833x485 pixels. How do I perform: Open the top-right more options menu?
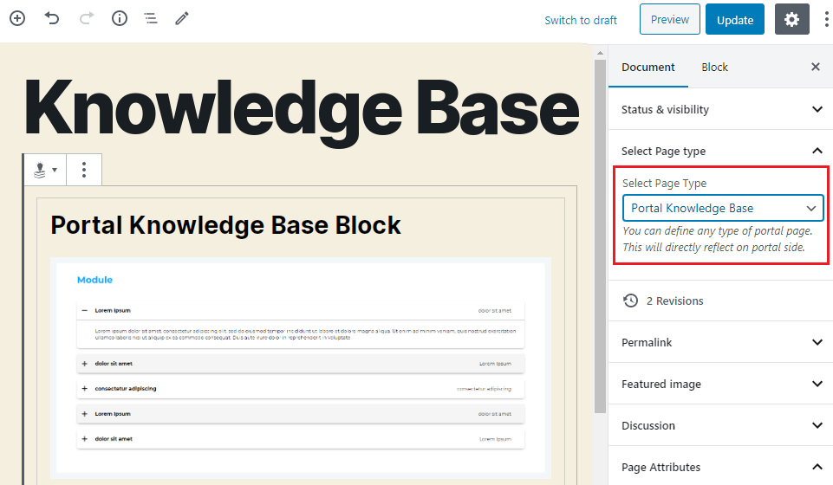825,20
